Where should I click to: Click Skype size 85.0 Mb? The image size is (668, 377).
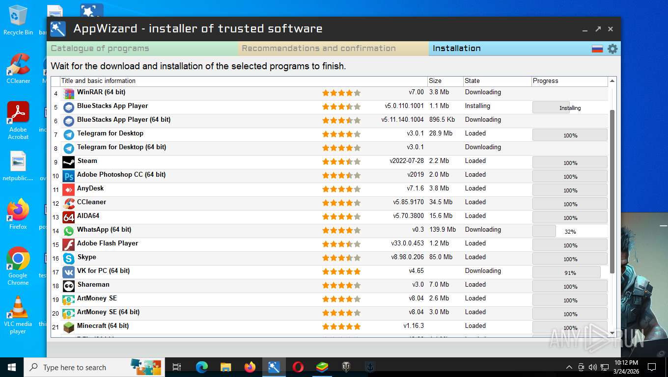point(441,257)
